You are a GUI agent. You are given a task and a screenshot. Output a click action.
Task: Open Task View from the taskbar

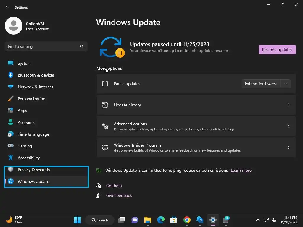[x=122, y=220]
